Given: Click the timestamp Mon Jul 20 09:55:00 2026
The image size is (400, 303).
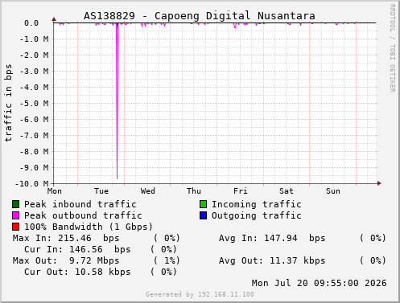Looking at the screenshot, I should coord(320,283).
